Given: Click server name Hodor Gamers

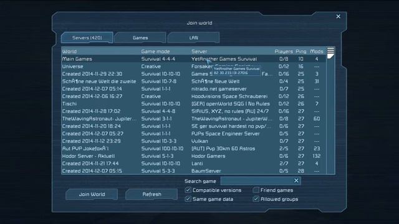Looking at the screenshot, I should point(208,156).
